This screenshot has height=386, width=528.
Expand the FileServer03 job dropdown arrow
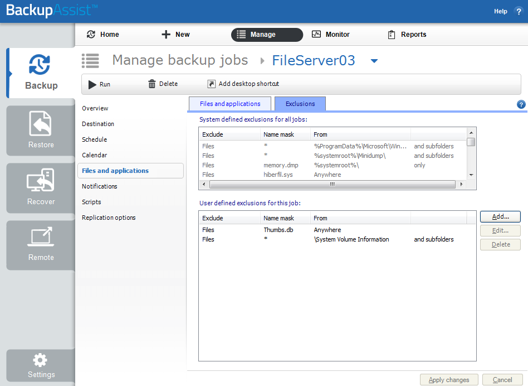(374, 61)
